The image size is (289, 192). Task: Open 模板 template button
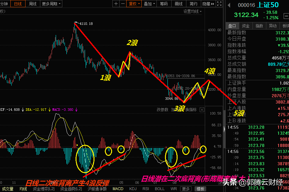(x=200, y=189)
